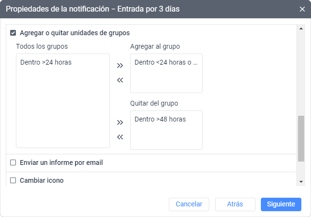Click the add arrows beside Agregar al grupo
This screenshot has width=311, height=217.
(120, 66)
